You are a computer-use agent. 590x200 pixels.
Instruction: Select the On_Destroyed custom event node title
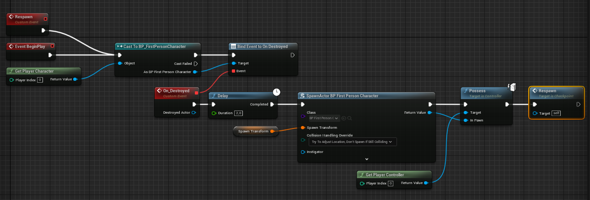(x=177, y=92)
